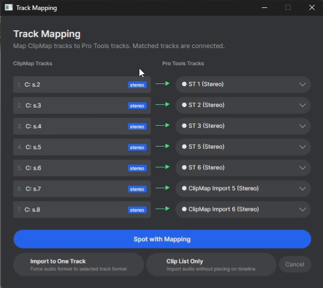Click the white dot beside ClipMap Import 6
The image size is (323, 288).
(x=184, y=209)
